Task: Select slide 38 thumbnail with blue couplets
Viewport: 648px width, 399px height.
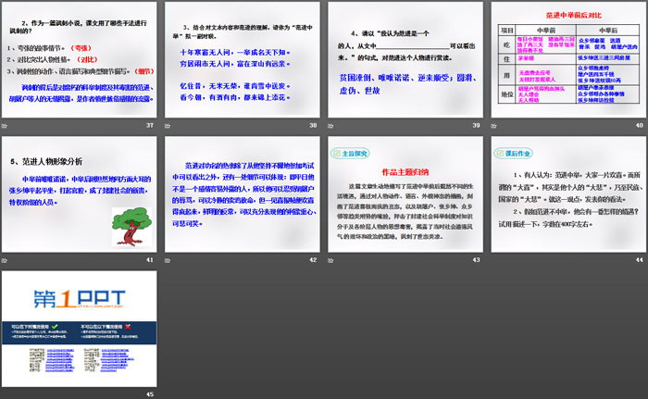Action: [243, 59]
